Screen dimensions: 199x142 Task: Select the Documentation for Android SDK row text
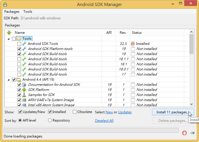54,85
